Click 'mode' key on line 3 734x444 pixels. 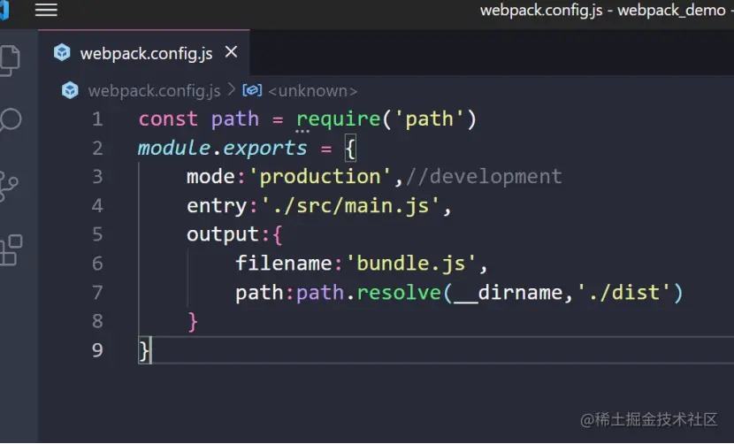(210, 177)
